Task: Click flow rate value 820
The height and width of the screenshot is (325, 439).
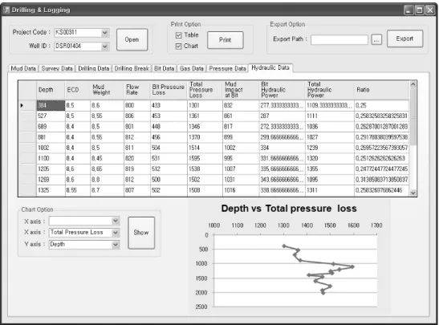Action: (137, 159)
